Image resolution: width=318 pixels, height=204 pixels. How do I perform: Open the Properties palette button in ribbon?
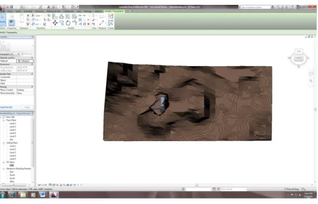(x=11, y=23)
